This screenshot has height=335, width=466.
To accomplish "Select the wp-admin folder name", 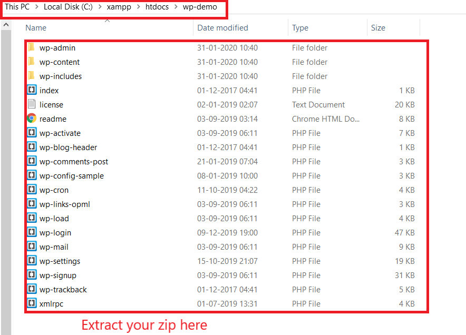I will tap(57, 48).
